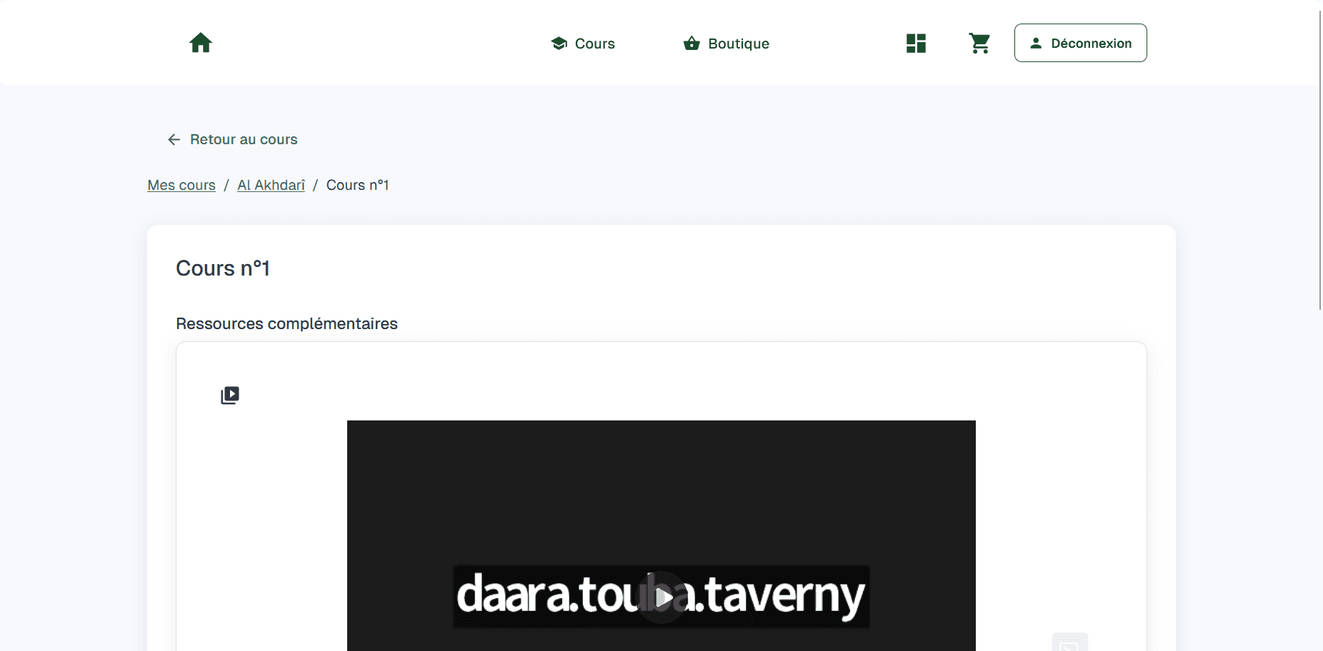The image size is (1323, 651).
Task: Go to the home page icon
Action: coord(201,43)
